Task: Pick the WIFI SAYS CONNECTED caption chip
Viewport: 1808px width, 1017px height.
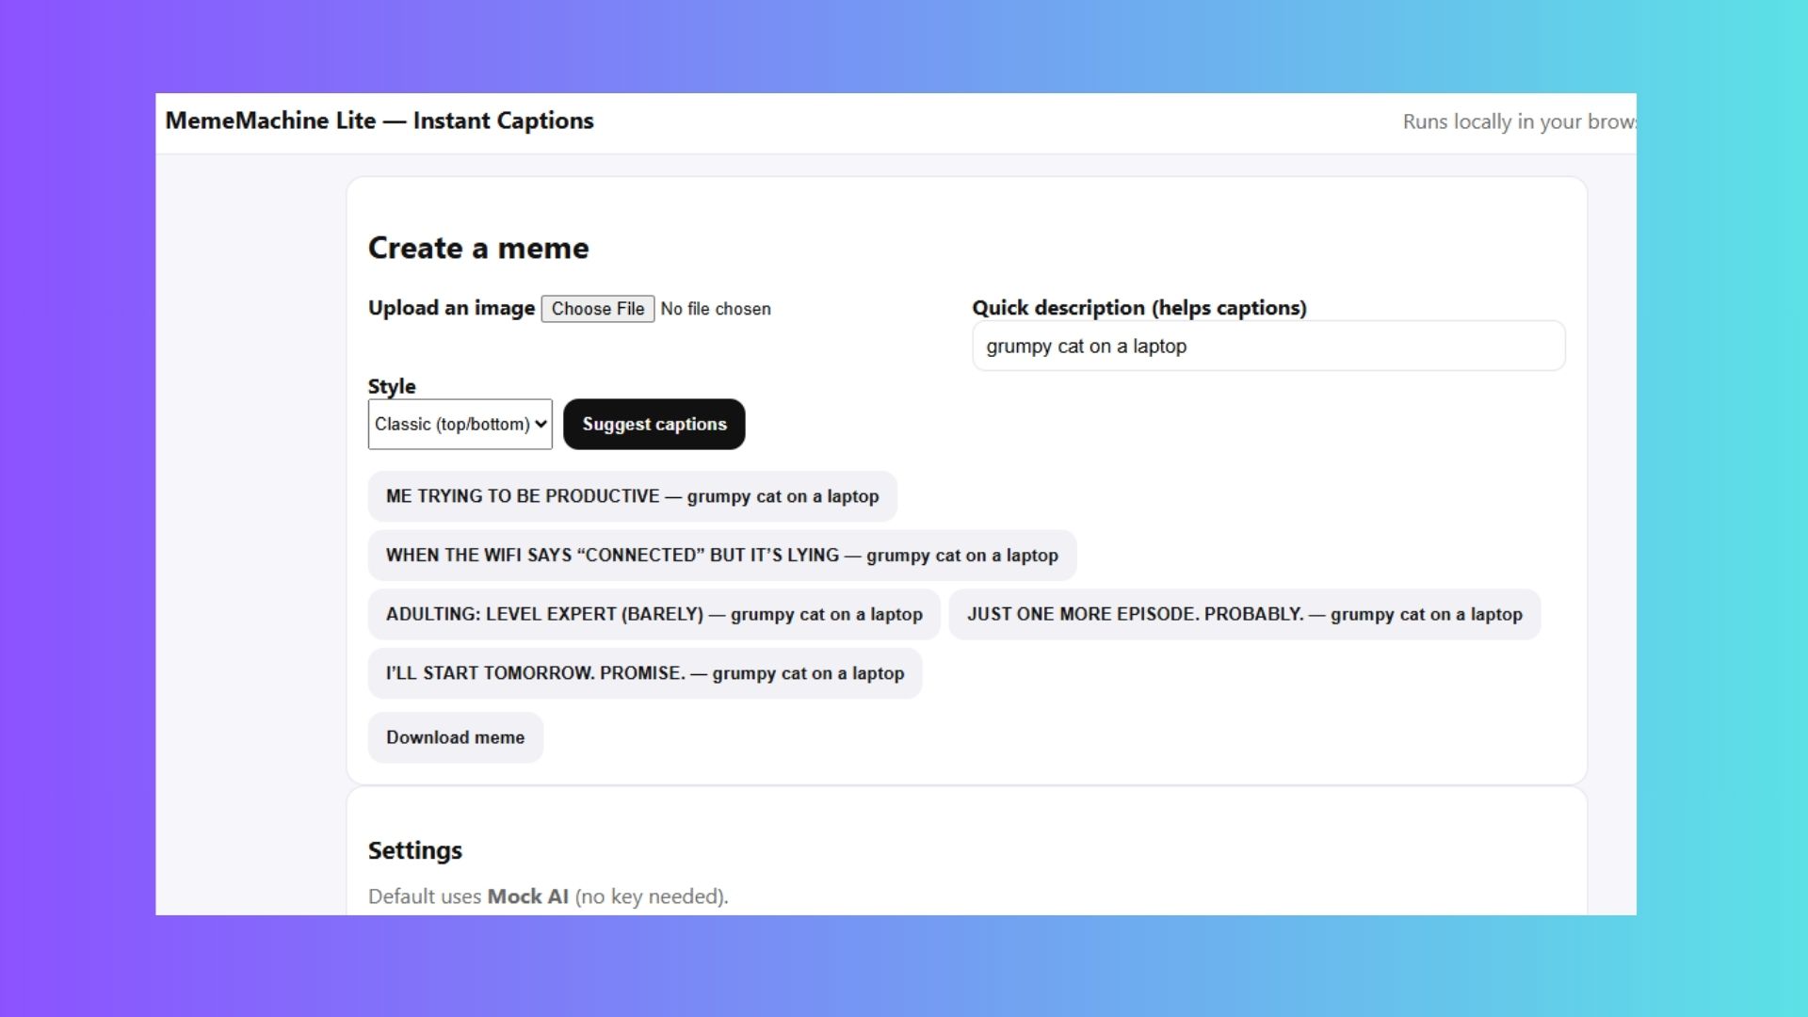Action: coord(721,556)
